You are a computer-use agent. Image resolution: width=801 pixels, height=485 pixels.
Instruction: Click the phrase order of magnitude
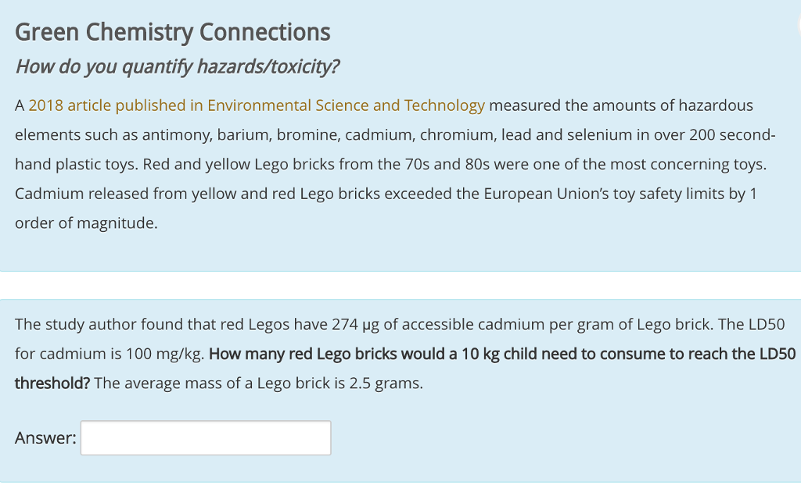86,223
